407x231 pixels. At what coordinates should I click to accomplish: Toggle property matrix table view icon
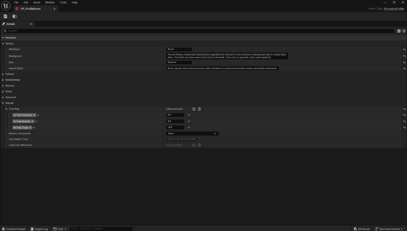tap(399, 31)
